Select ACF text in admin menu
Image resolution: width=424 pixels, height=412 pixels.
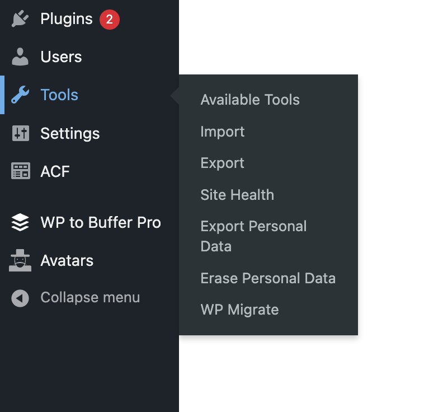point(55,171)
